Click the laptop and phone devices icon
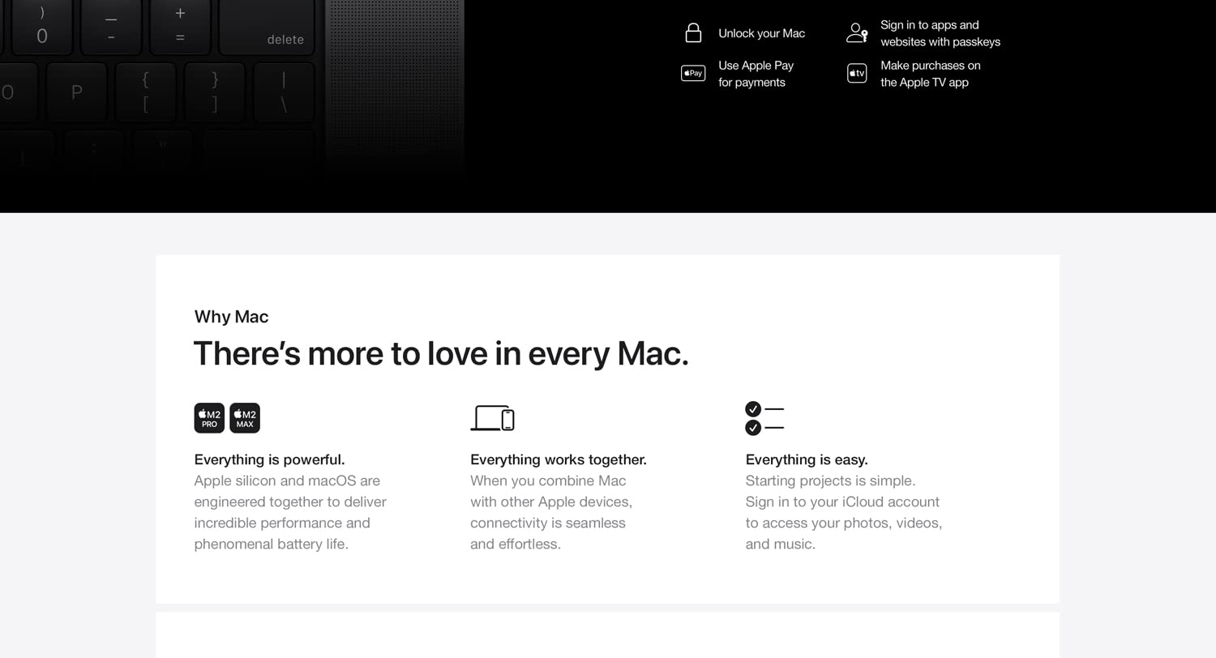The height and width of the screenshot is (658, 1216). pos(492,418)
